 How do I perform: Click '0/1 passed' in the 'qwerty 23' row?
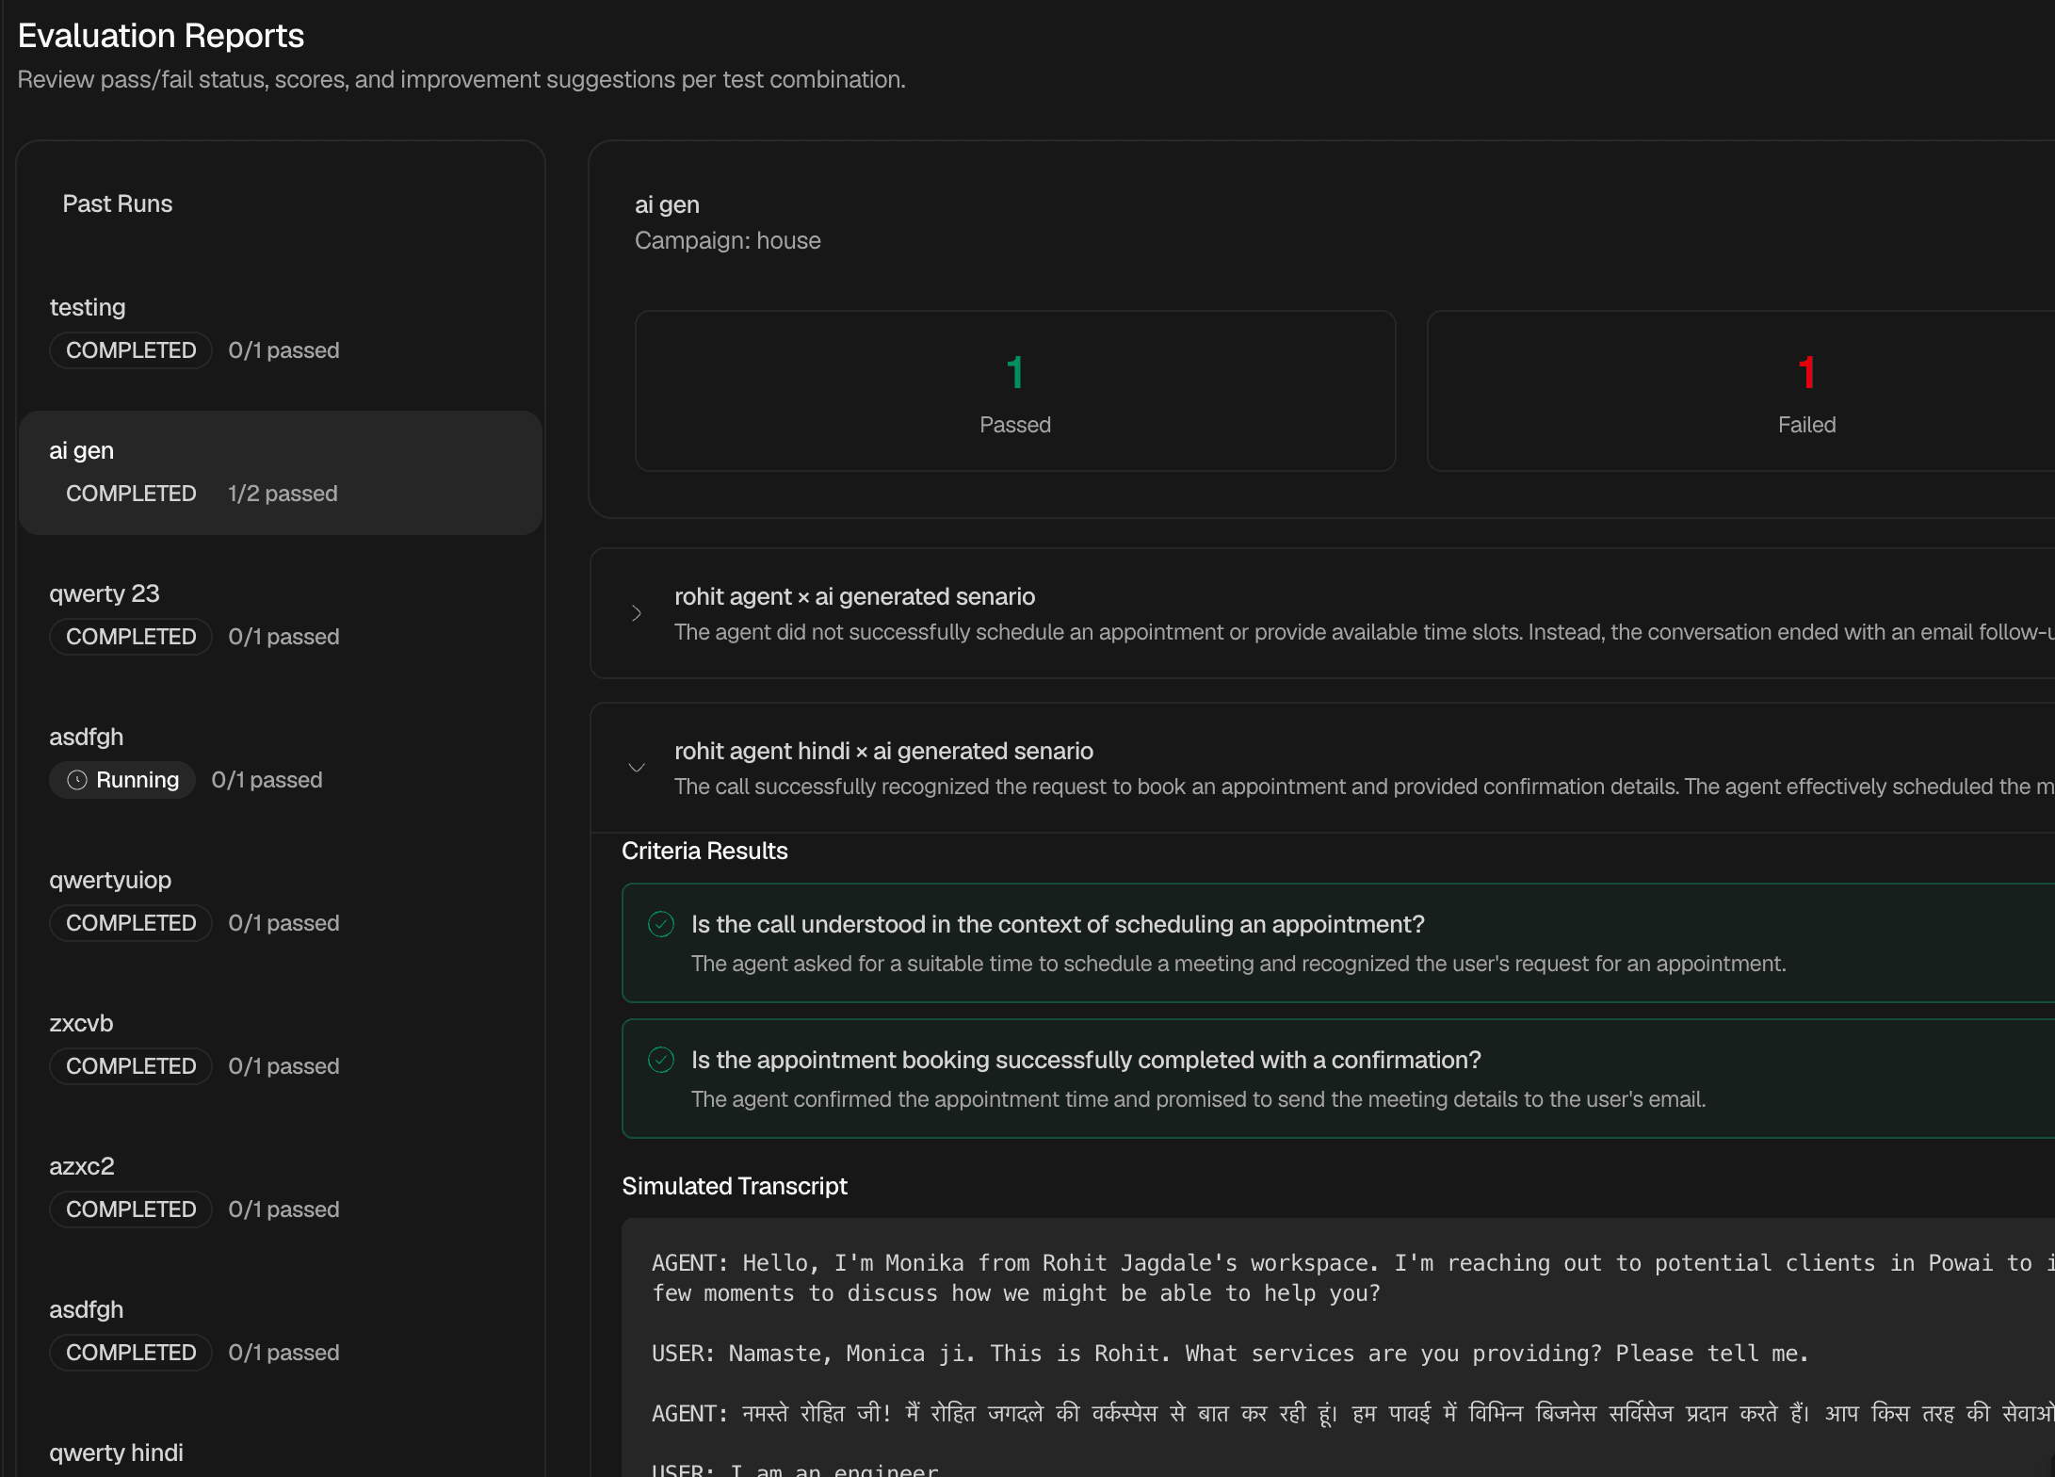click(x=283, y=637)
